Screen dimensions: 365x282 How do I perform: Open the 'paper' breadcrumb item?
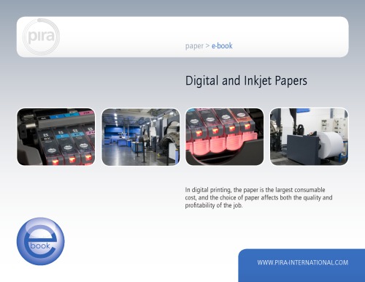click(x=194, y=46)
